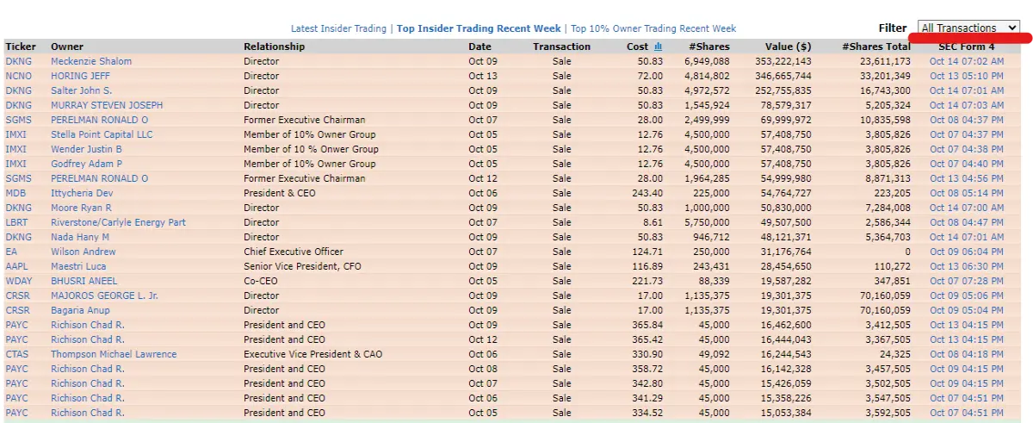Open SEC filing Oct 14 07:02 AM

pos(967,61)
